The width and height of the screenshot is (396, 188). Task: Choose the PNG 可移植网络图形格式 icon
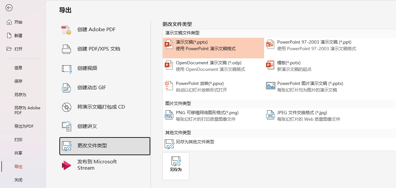[169, 115]
